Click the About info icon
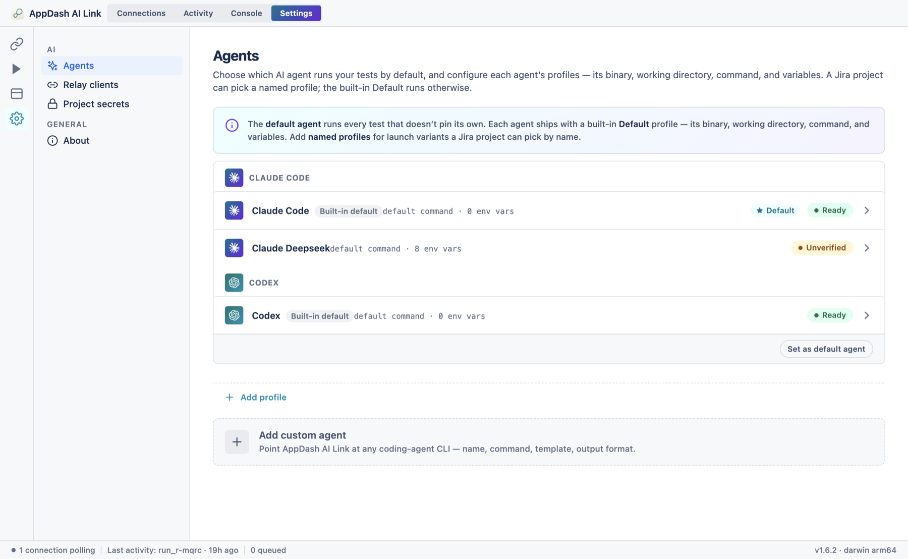Screen dimensions: 908x559 point(52,141)
